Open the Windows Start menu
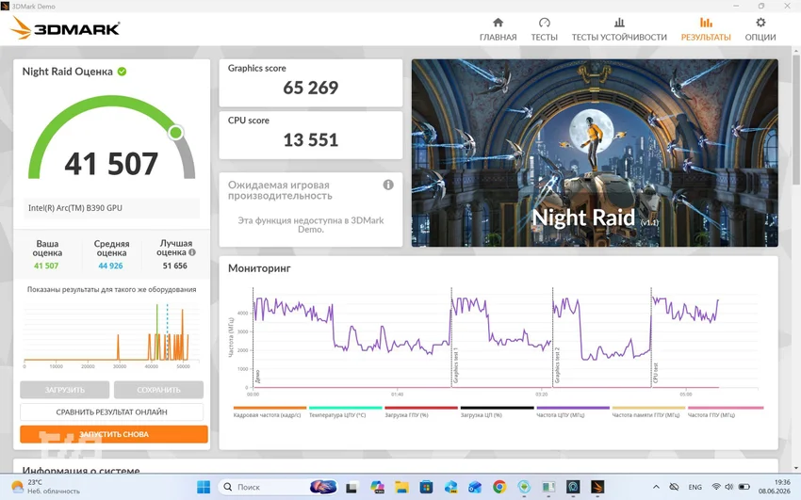The height and width of the screenshot is (500, 801). pyautogui.click(x=204, y=487)
